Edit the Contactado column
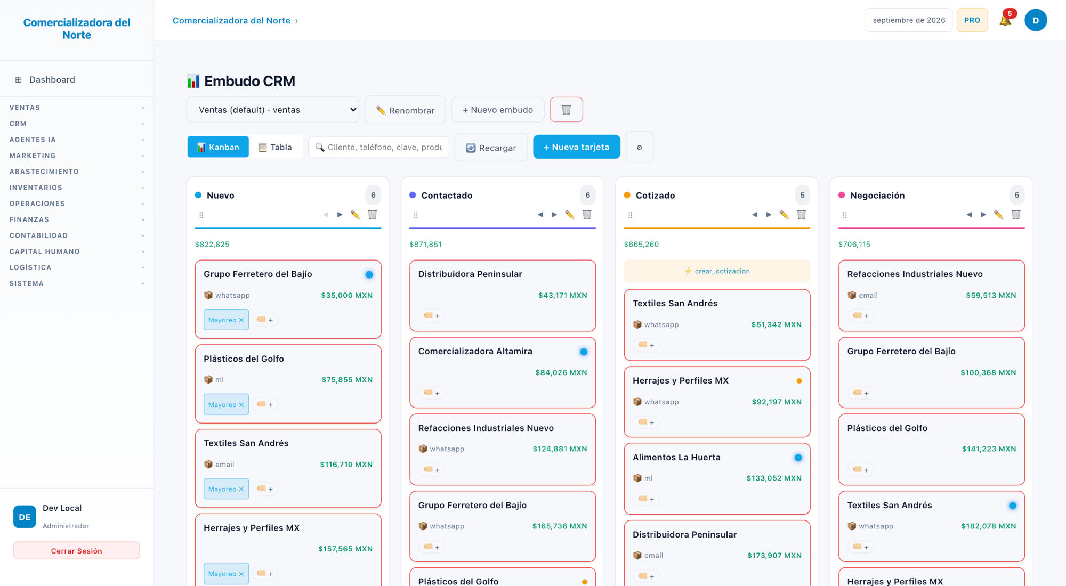Screen dimensions: 1066x586 coord(570,215)
